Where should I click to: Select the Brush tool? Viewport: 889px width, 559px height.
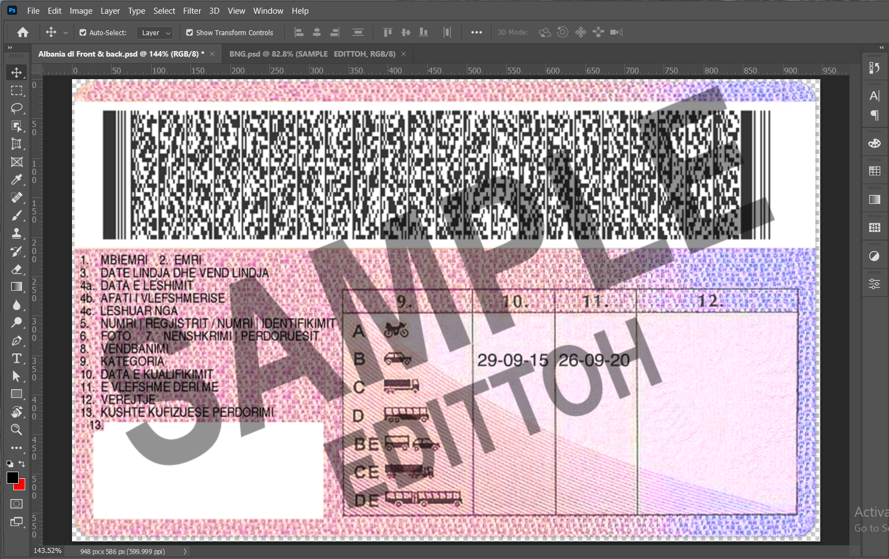click(x=16, y=215)
